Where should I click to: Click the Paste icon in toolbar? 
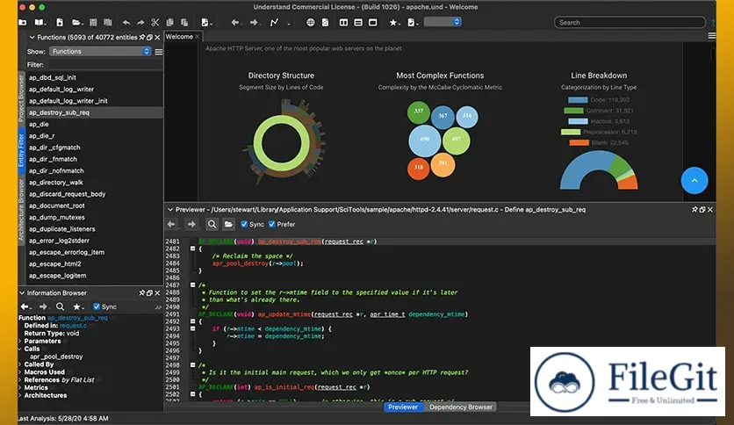coord(184,23)
